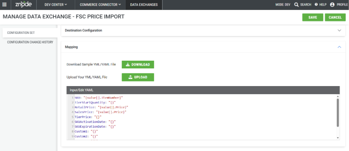
Task: Click the Input/Edit YAML header bar
Action: click(203, 90)
